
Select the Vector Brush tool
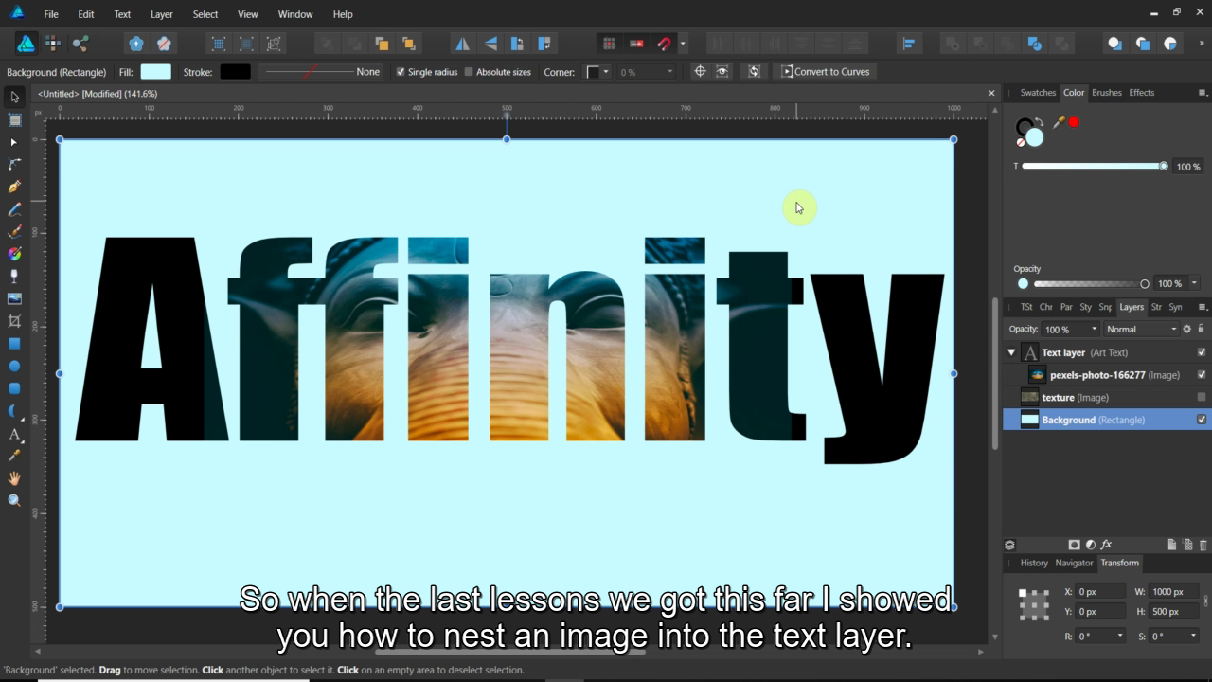tap(14, 231)
